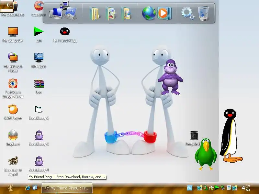Select the My Friend Pingu shortcut
Image resolution: width=259 pixels, height=194 pixels.
click(x=64, y=35)
